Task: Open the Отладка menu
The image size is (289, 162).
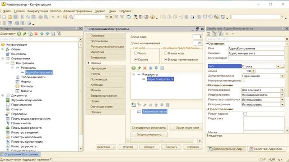Action: (x=56, y=11)
